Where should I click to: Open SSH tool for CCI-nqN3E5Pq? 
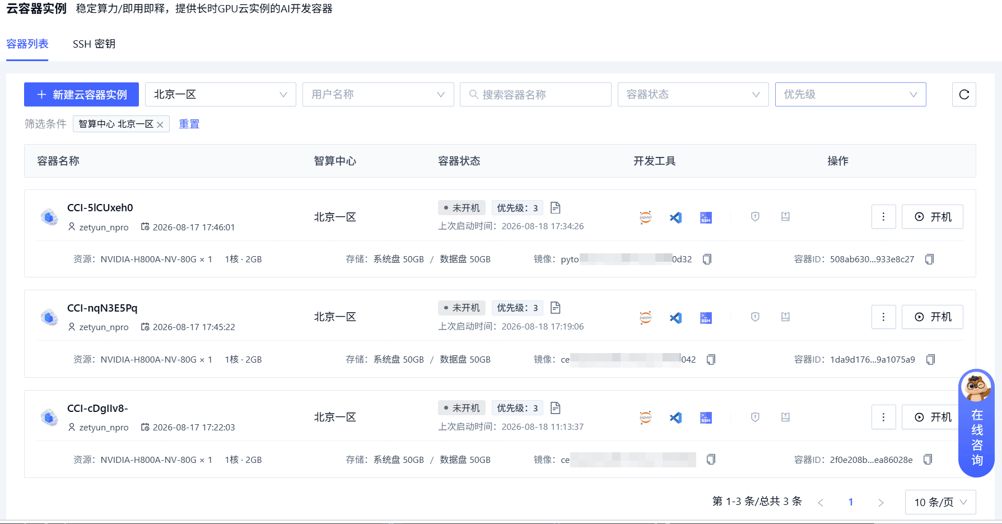click(706, 318)
